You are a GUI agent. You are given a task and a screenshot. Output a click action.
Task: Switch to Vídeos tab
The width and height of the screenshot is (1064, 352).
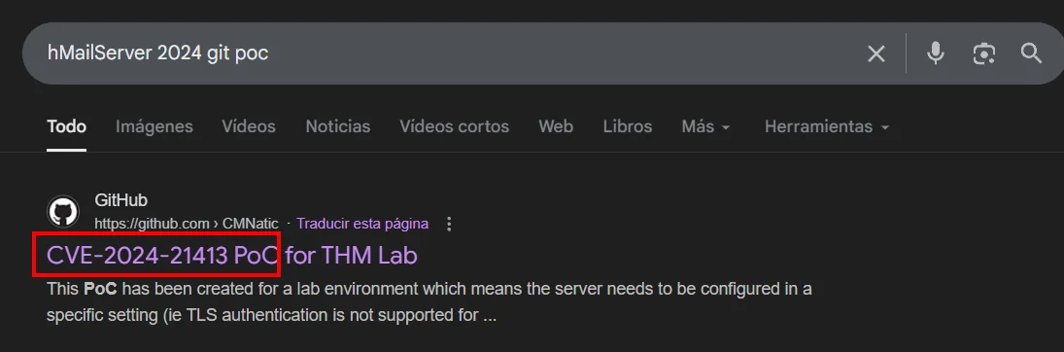(x=249, y=126)
